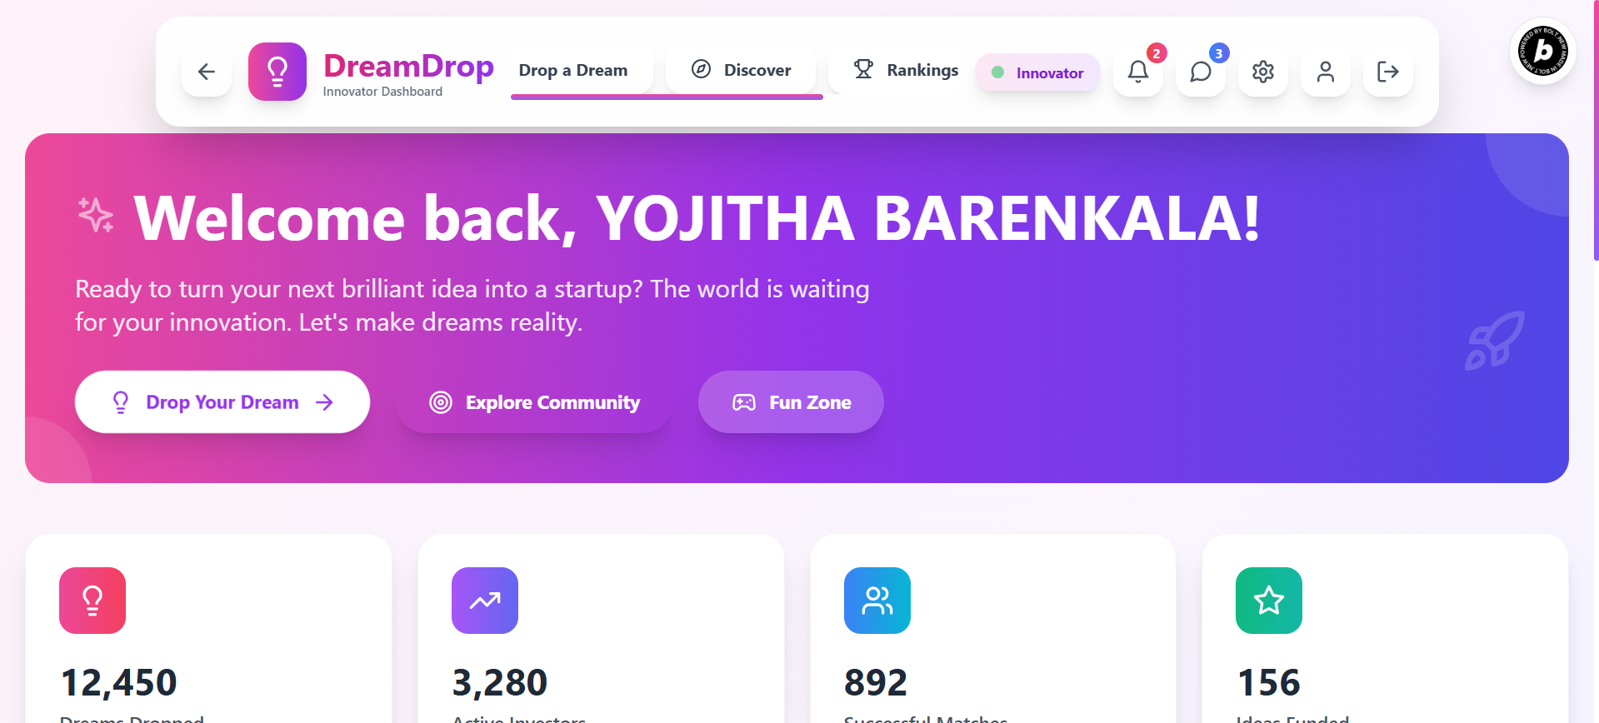Screen dimensions: 1599x723
Task: Open the DreamDrop lightbulb logo
Action: 277,72
